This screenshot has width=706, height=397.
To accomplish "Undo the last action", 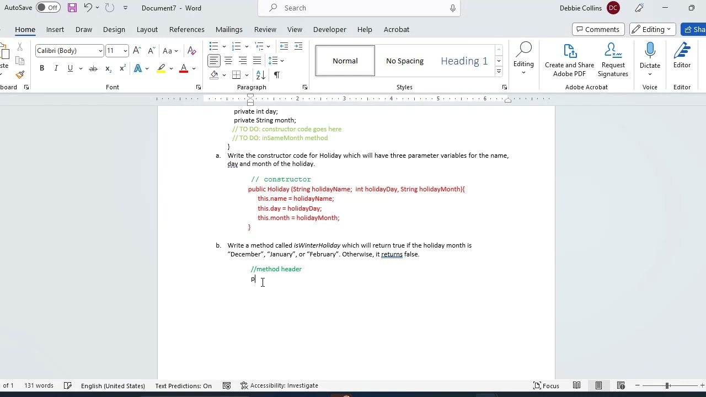I will [x=88, y=8].
